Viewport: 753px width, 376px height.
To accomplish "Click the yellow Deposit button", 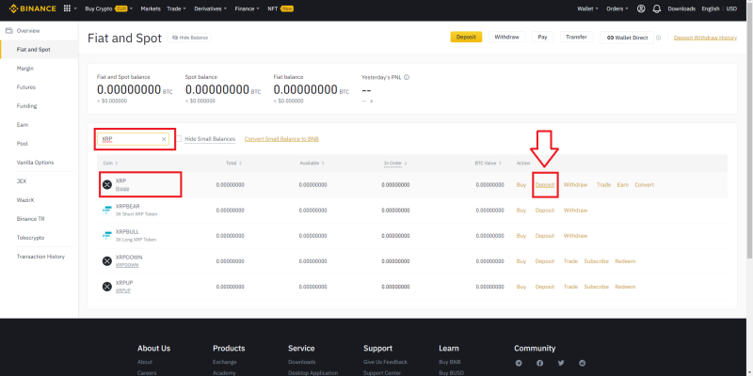I will [466, 37].
